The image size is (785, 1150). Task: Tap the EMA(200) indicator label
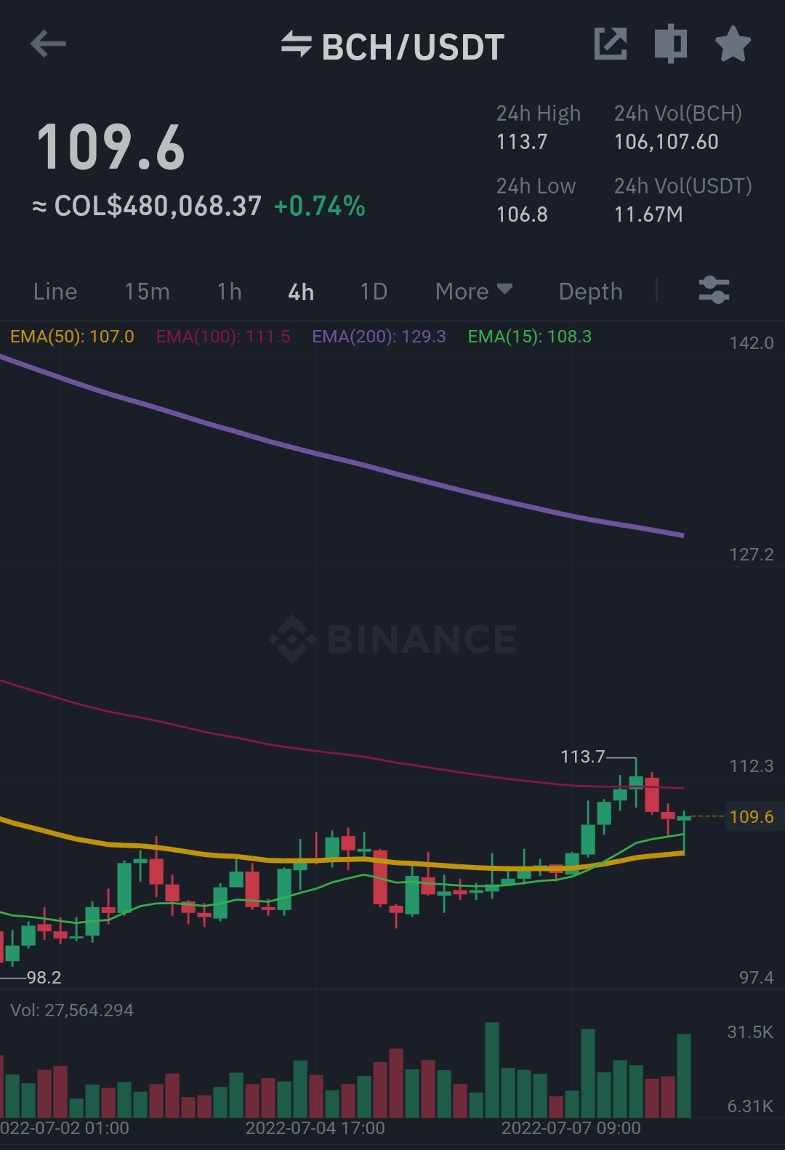(379, 337)
